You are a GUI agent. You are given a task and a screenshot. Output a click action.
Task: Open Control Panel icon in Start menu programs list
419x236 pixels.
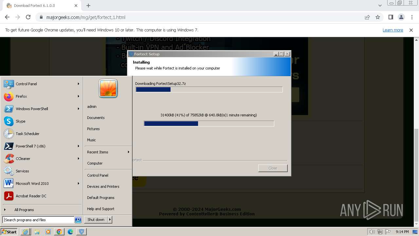coord(9,84)
